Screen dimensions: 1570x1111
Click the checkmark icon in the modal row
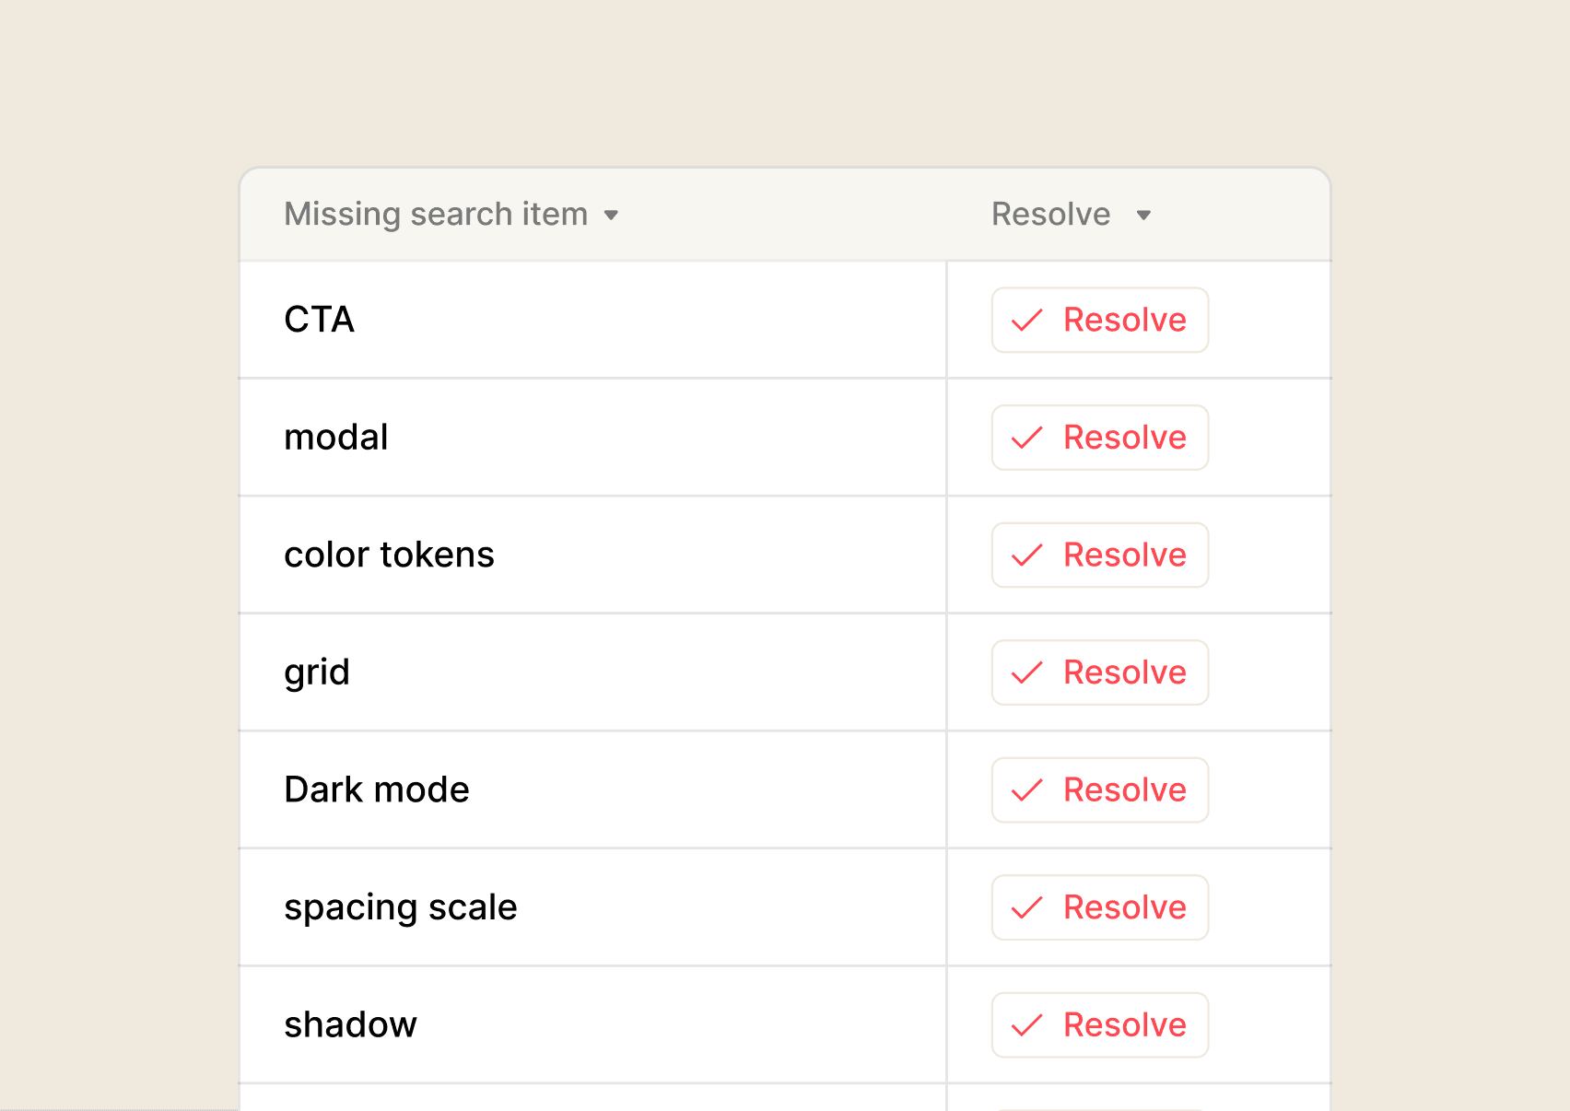click(x=1026, y=438)
